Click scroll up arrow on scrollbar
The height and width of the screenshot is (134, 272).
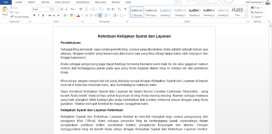[x=270, y=25]
